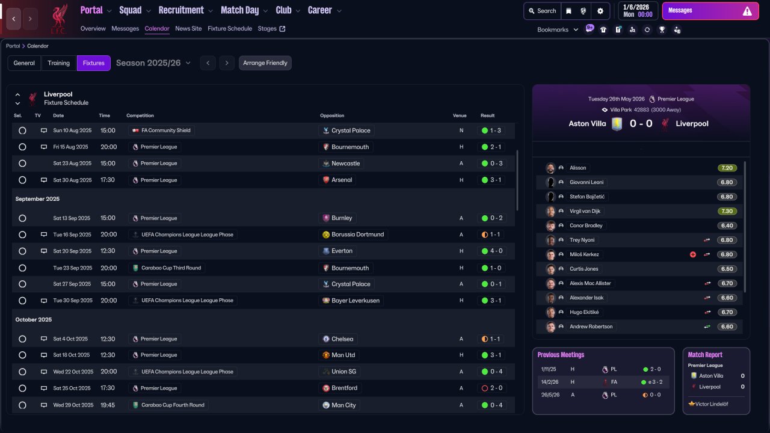Click the gold star next to Victor Lindelöf

(692, 404)
